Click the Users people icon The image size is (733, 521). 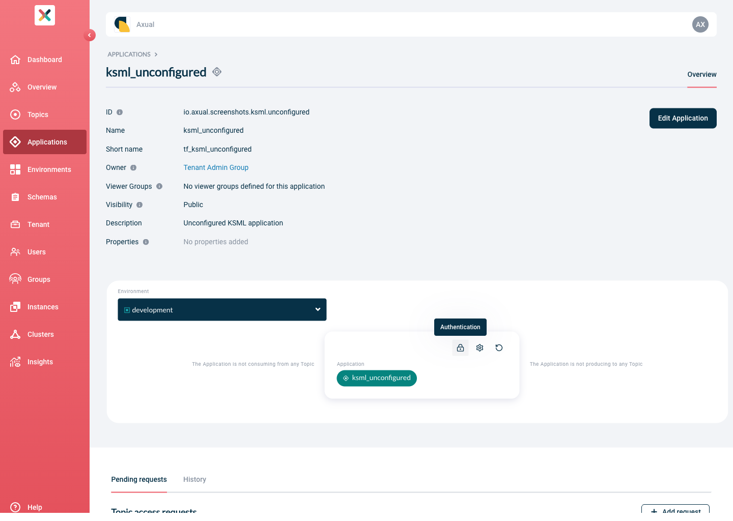(15, 252)
